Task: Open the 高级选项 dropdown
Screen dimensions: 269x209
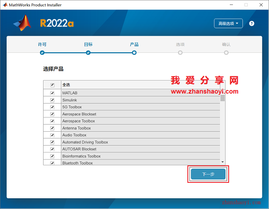Action: tap(228, 23)
